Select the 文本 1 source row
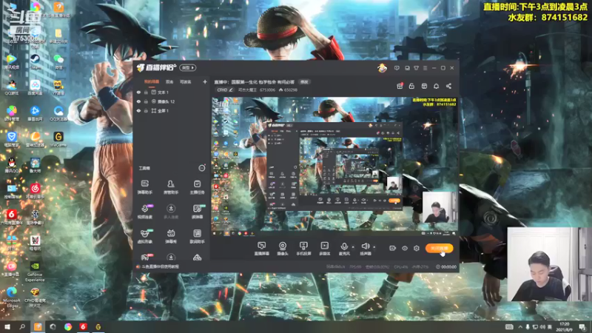592x333 pixels. (172, 92)
